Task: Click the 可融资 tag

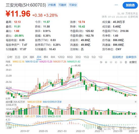Action: [62, 5]
